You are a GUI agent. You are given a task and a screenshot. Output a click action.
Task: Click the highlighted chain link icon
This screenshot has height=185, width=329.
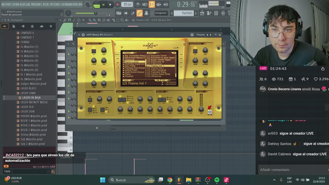click(x=139, y=13)
